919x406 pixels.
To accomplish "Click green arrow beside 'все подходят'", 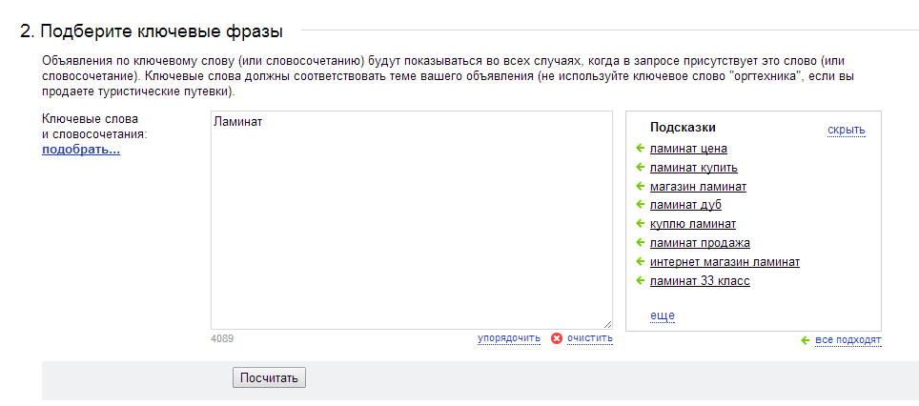I will point(806,340).
